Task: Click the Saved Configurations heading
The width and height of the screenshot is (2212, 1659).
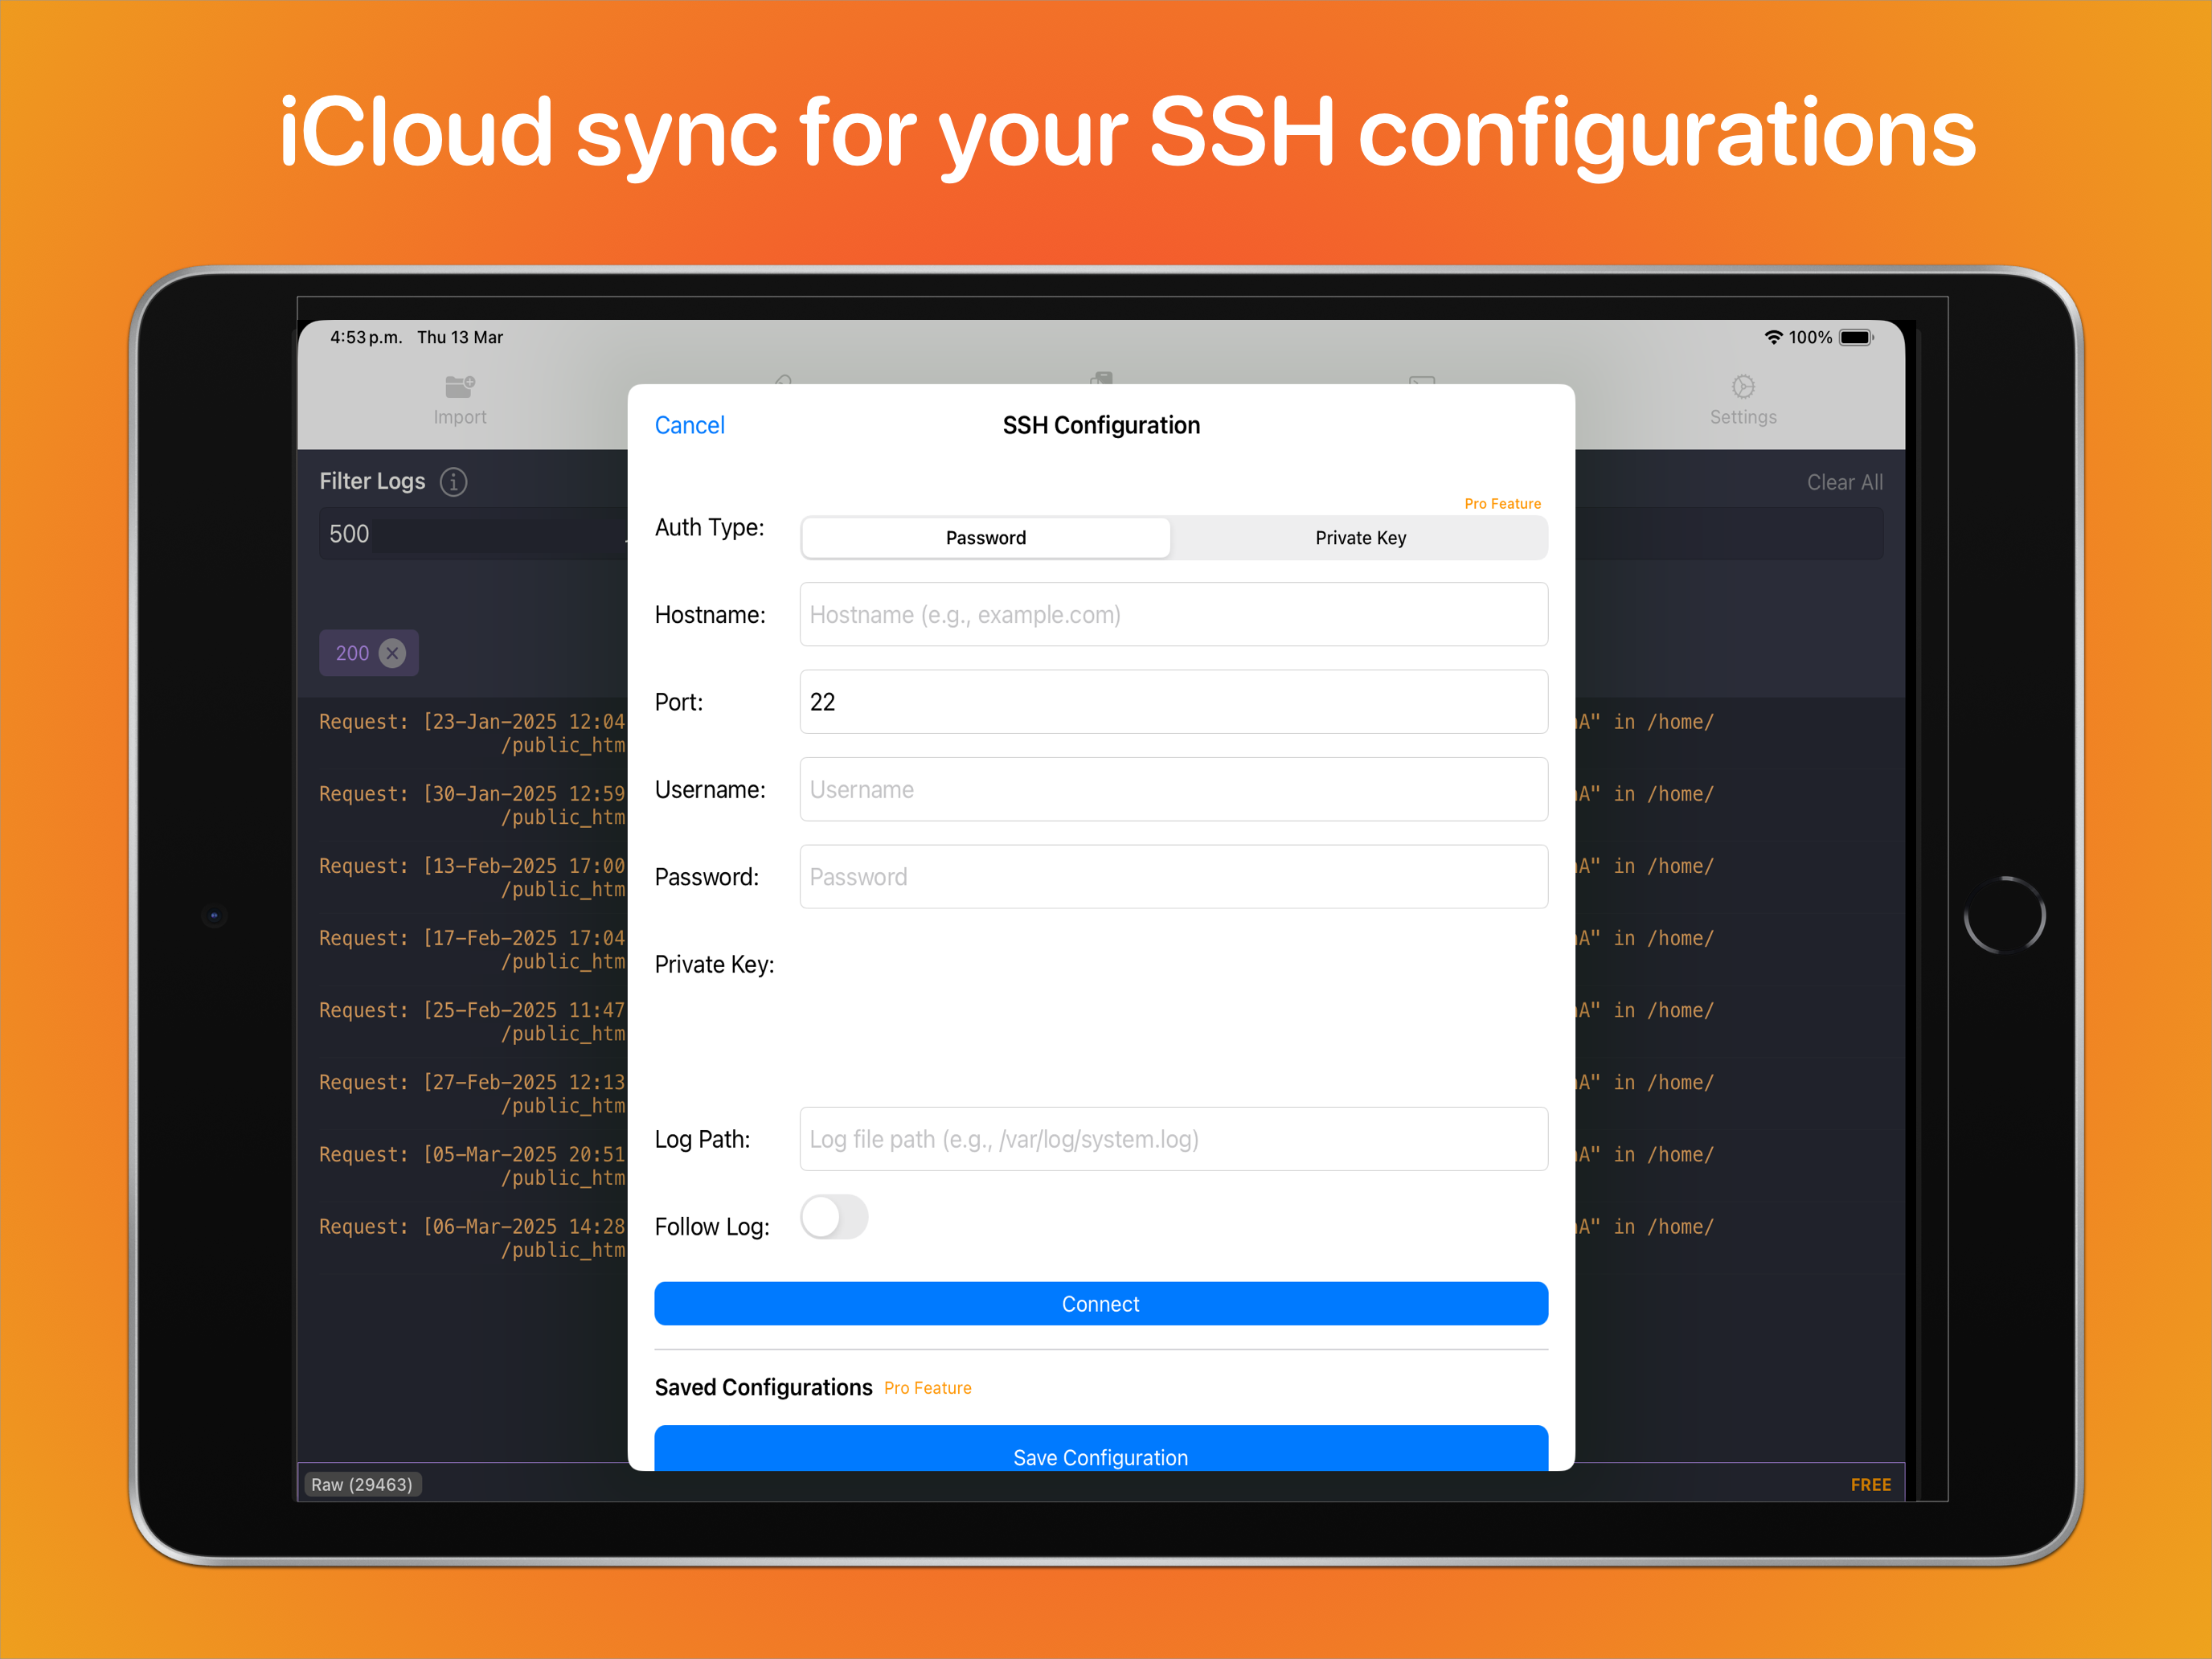Action: tap(763, 1387)
